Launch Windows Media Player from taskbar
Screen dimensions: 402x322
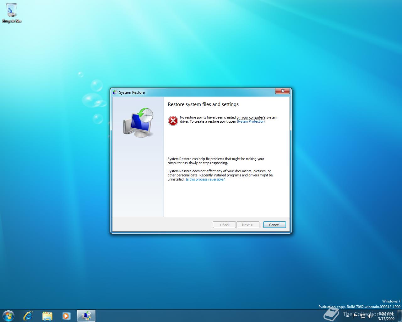click(66, 316)
